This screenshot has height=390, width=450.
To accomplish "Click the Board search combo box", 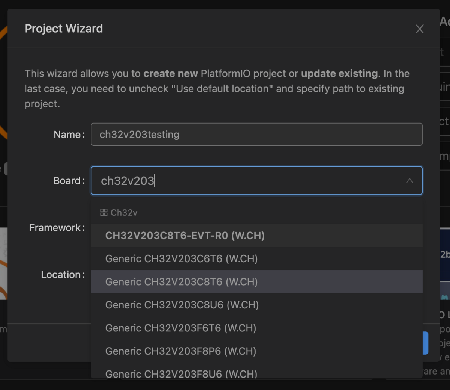I will [256, 181].
